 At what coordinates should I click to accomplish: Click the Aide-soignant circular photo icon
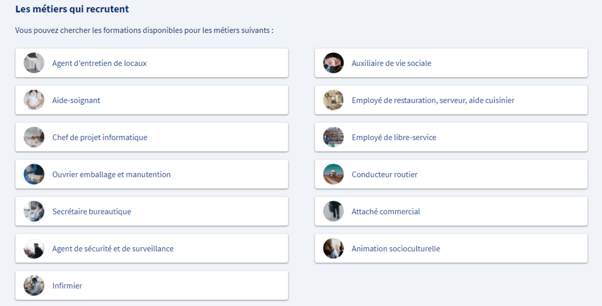tap(34, 100)
